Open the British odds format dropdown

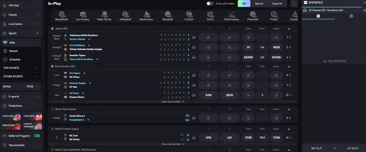21,87
